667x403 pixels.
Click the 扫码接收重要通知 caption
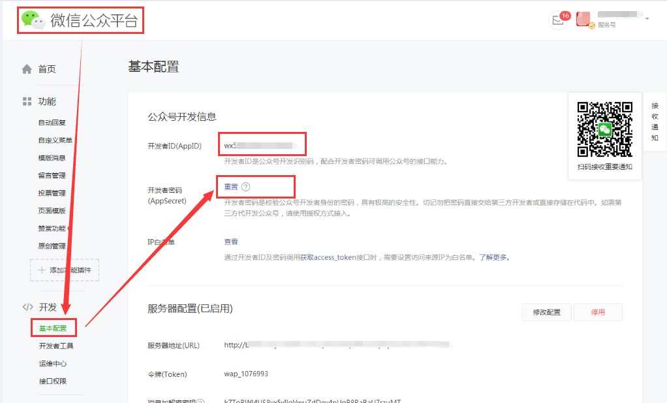605,167
